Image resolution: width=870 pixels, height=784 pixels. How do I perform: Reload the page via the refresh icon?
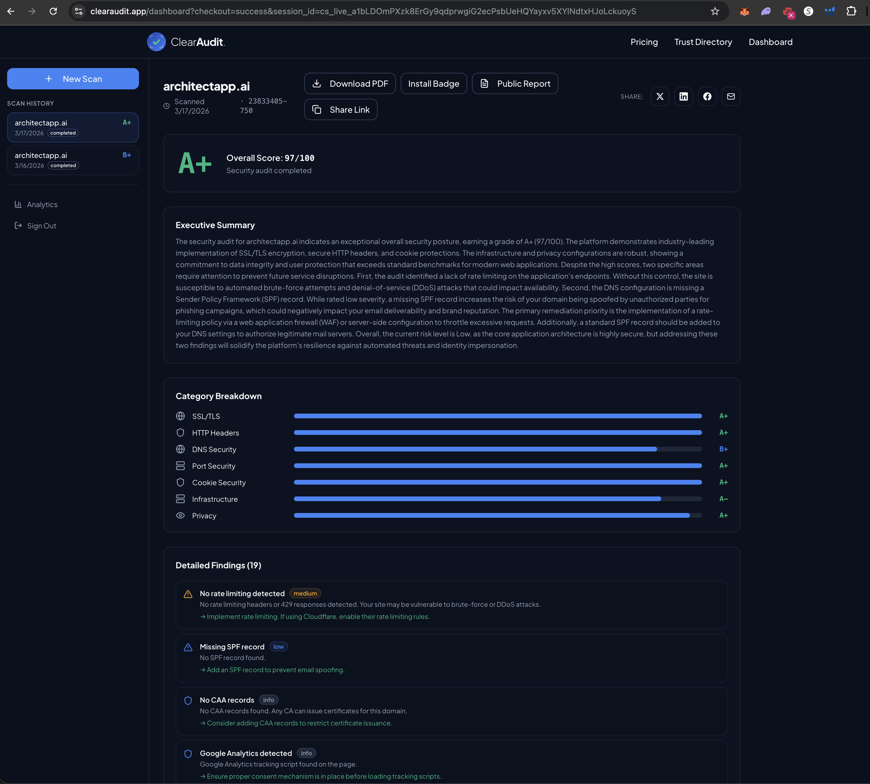click(x=54, y=11)
